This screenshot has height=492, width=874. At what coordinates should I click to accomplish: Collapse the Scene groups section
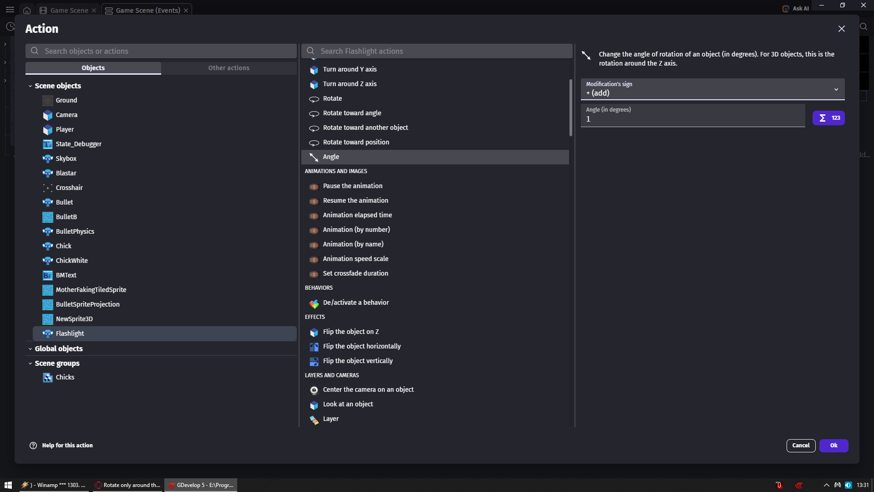click(x=30, y=364)
